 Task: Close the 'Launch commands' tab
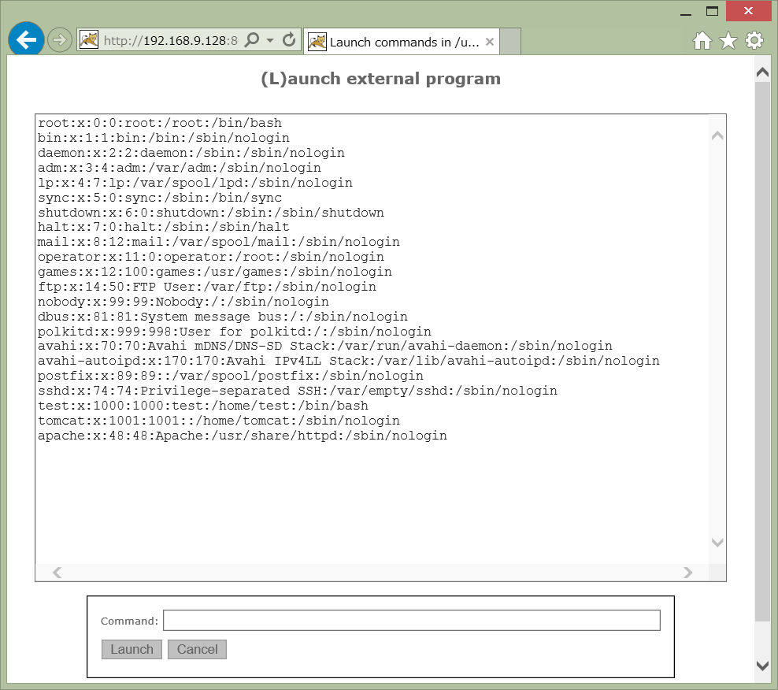(x=490, y=42)
